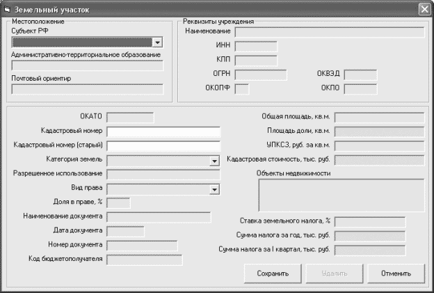The width and height of the screenshot is (434, 293).
Task: Select the Общая площадь, кв.м. field
Action: point(380,117)
